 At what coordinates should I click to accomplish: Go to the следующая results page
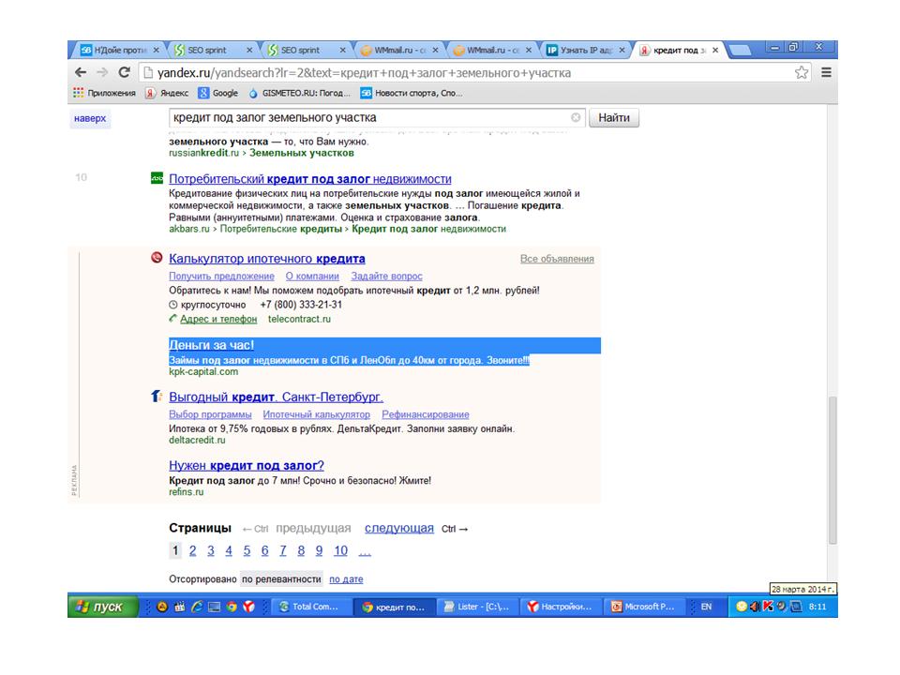[x=399, y=528]
